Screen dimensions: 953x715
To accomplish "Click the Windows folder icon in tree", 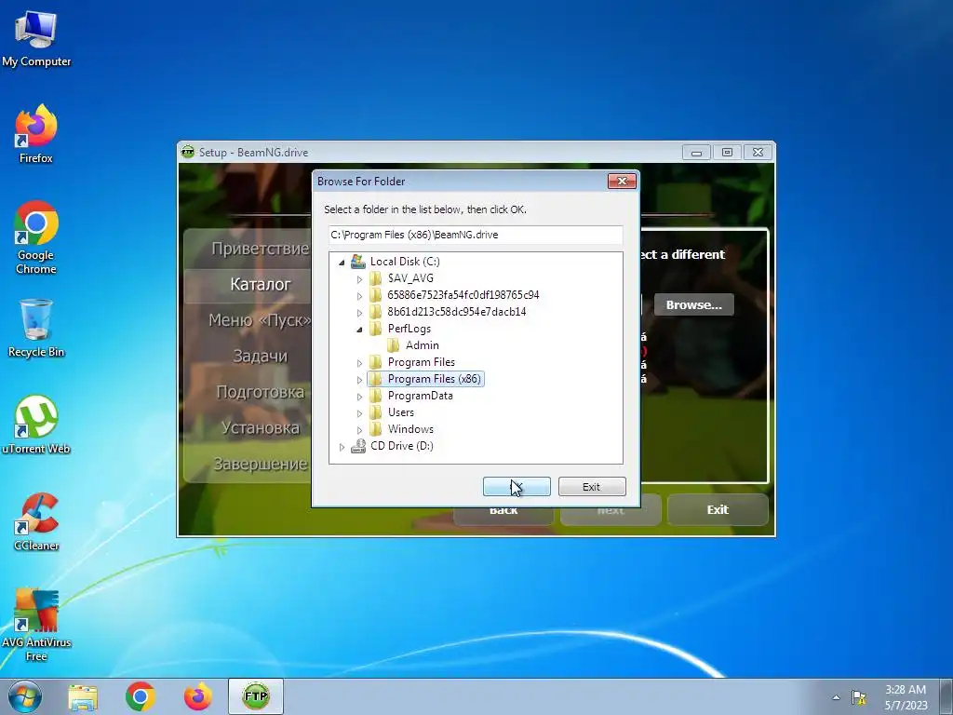I will click(x=376, y=429).
